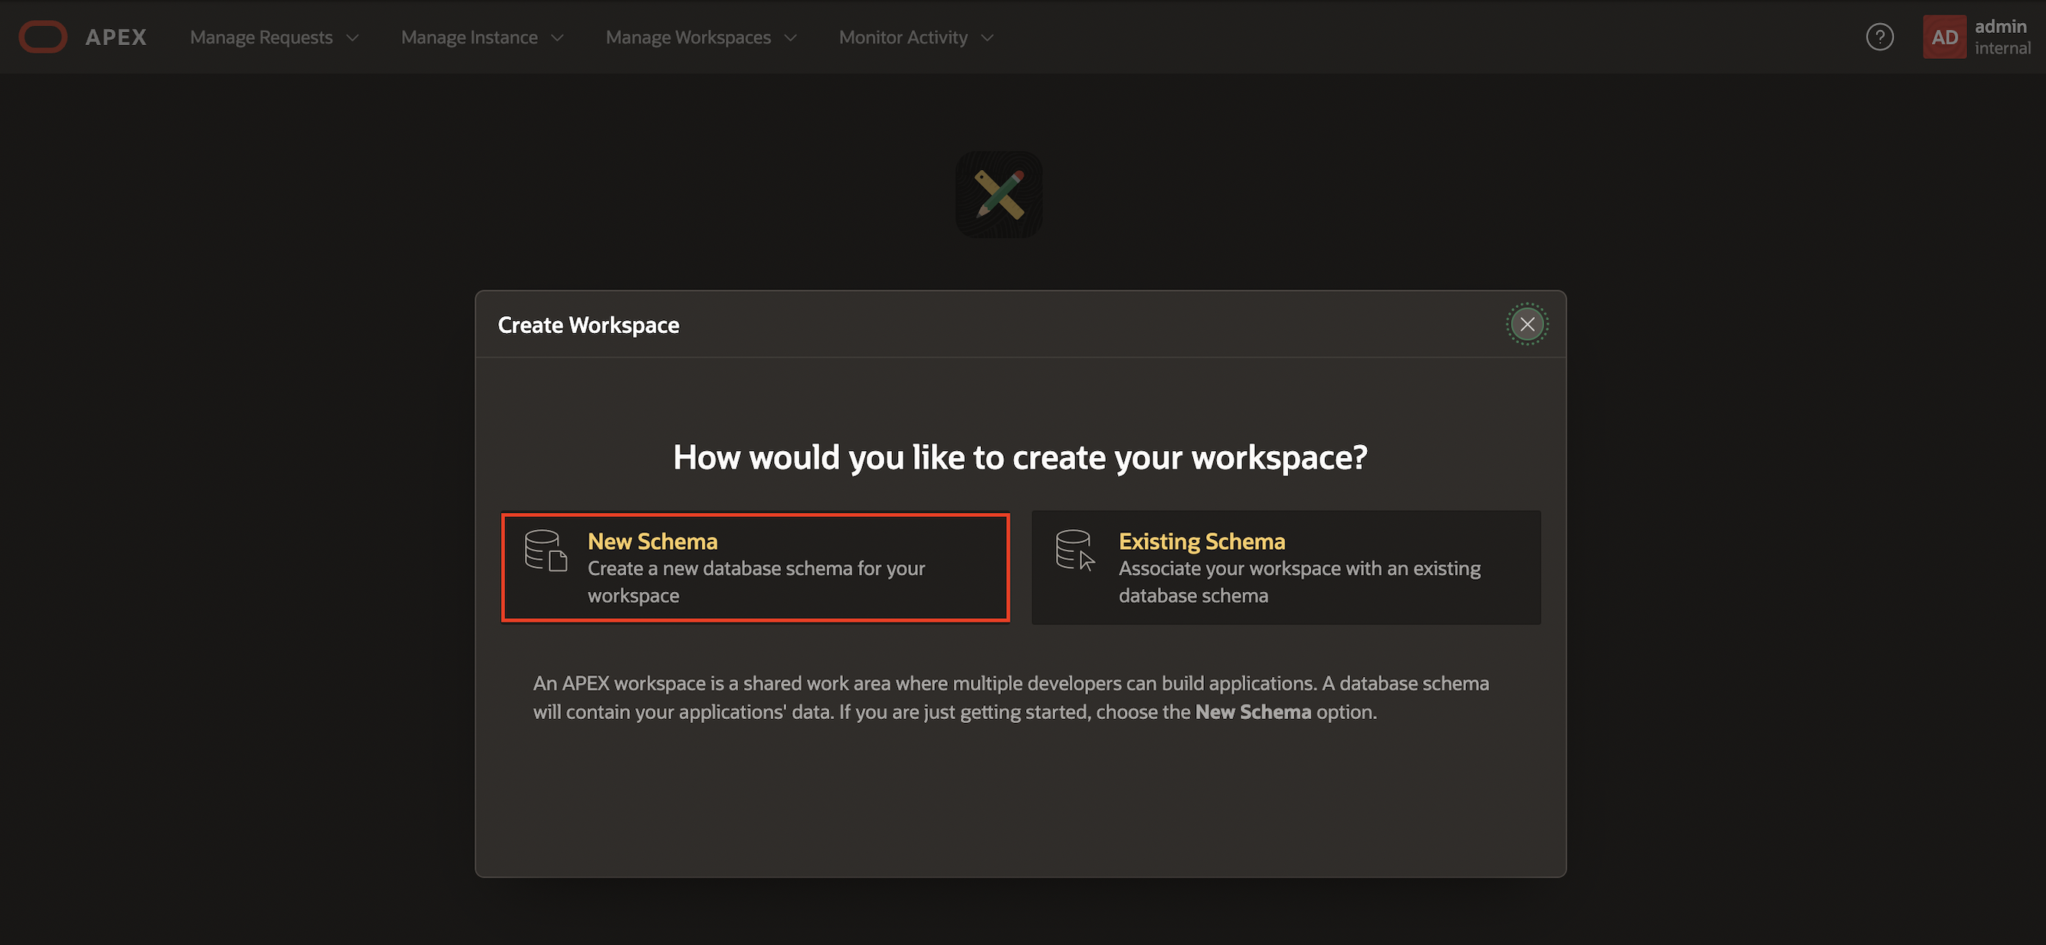Click the New Schema database icon
This screenshot has height=945, width=2046.
[x=546, y=551]
